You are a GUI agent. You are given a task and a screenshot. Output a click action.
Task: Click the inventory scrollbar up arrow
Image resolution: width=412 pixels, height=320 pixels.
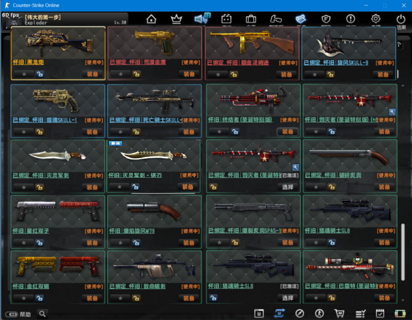[403, 85]
